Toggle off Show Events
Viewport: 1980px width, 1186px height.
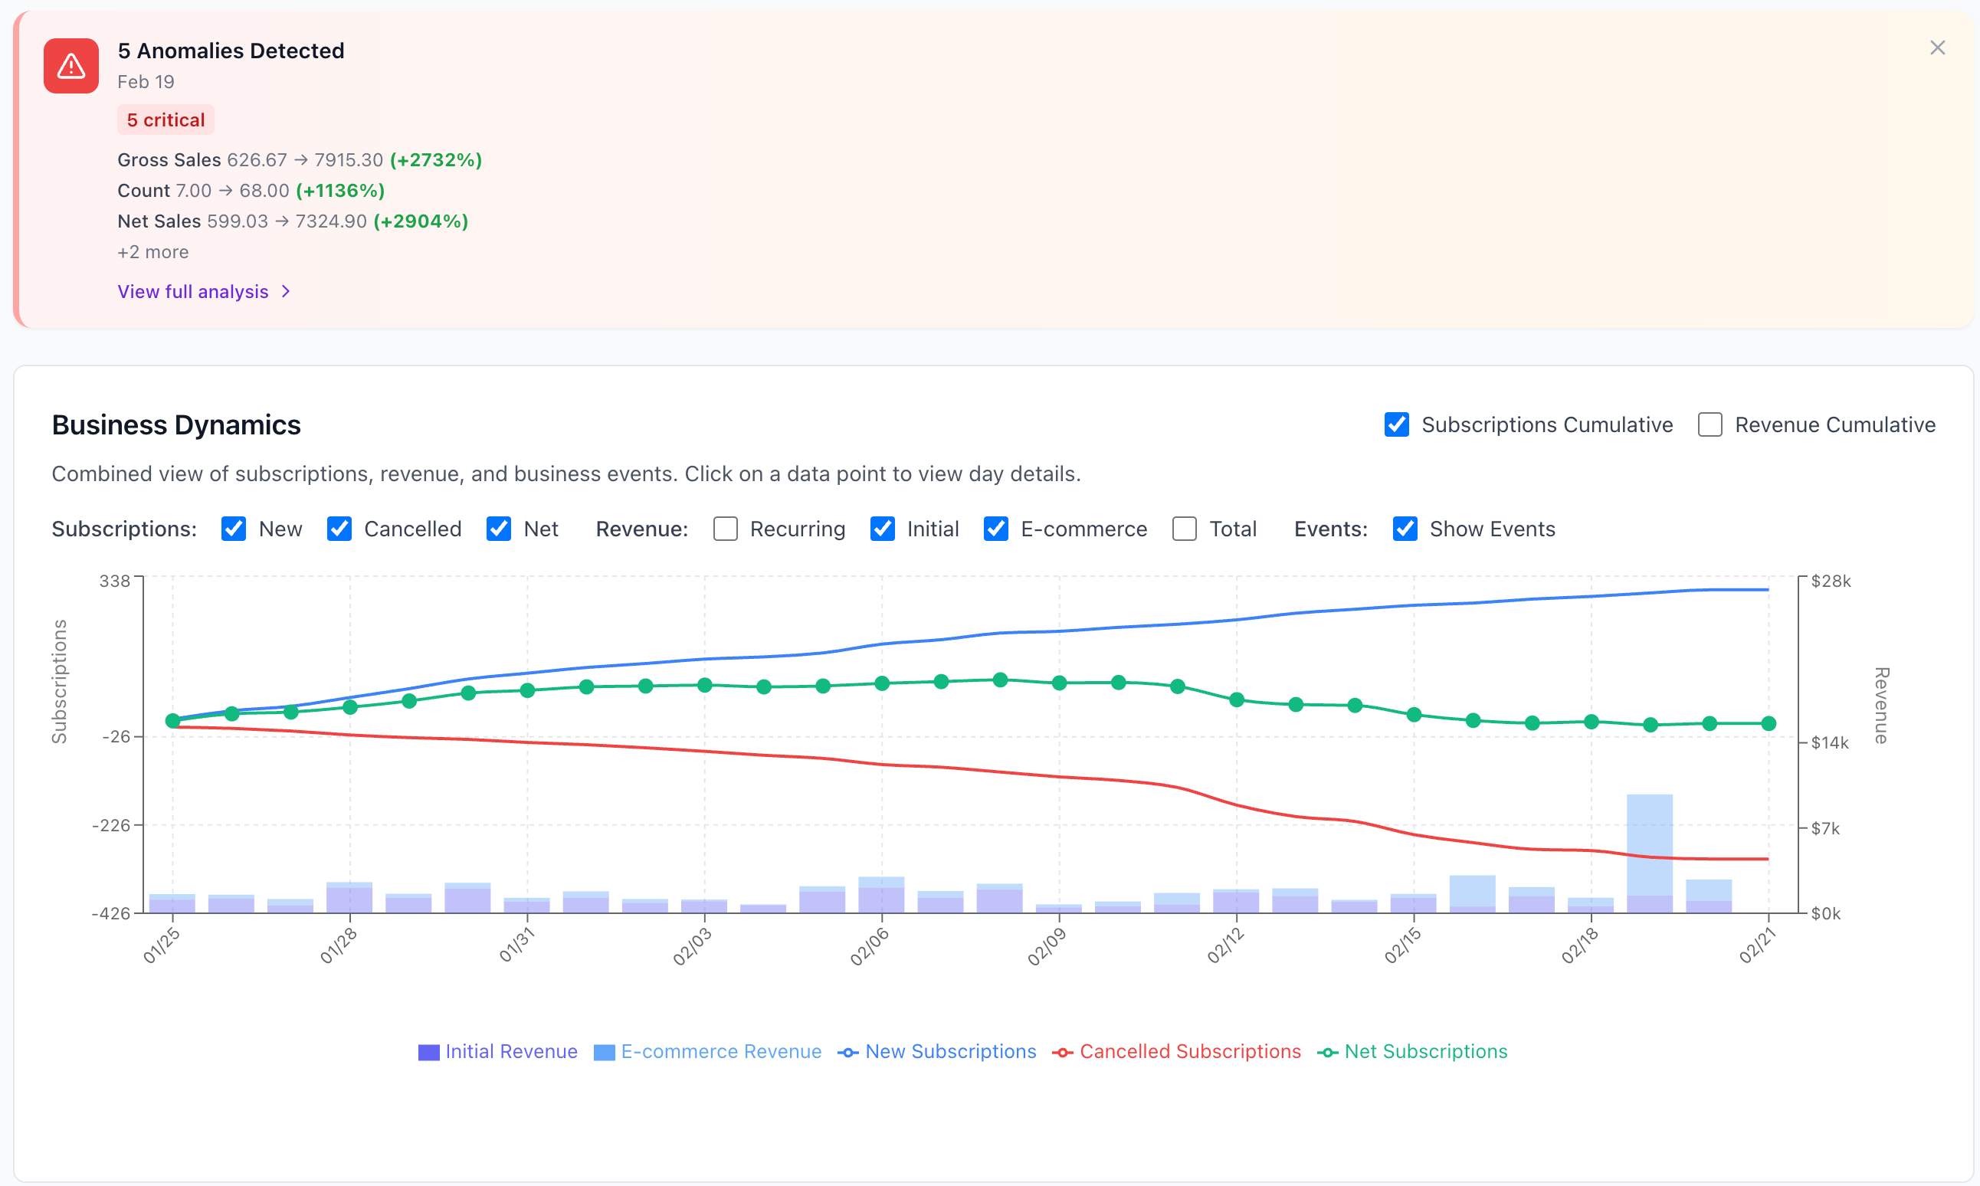pyautogui.click(x=1405, y=529)
